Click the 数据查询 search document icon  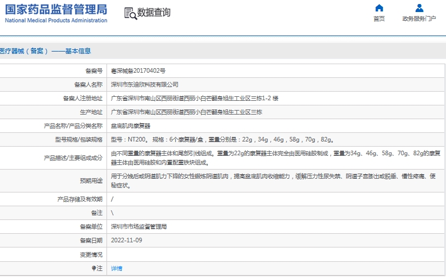point(131,13)
